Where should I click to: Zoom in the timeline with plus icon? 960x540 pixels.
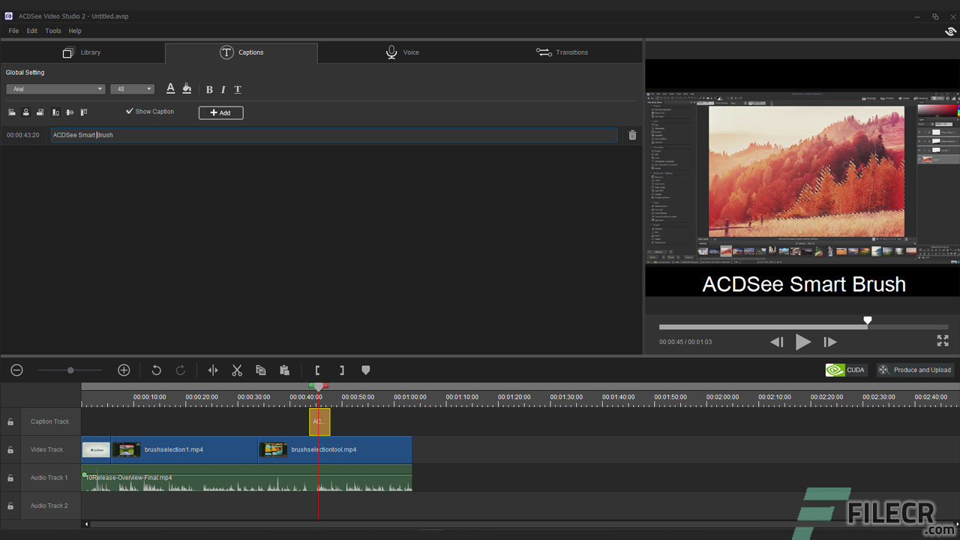[124, 370]
